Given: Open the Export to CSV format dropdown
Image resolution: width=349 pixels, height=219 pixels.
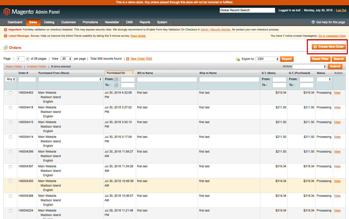Looking at the screenshot, I should click(x=267, y=59).
